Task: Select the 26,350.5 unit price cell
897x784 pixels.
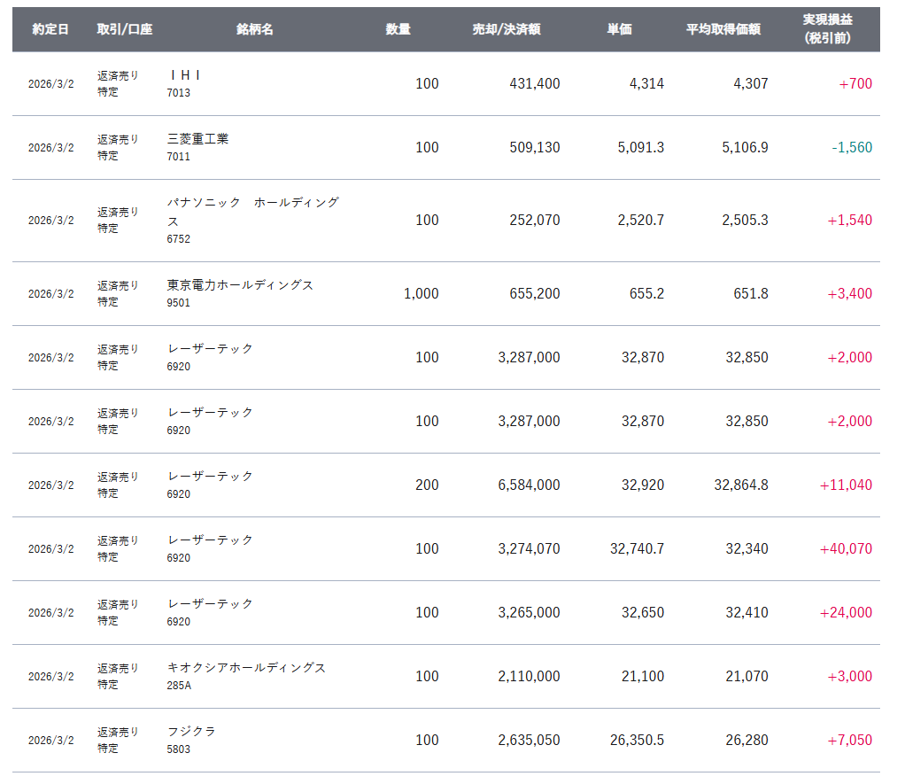Action: click(x=637, y=740)
